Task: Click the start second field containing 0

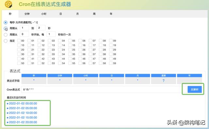Action: coord(24,34)
